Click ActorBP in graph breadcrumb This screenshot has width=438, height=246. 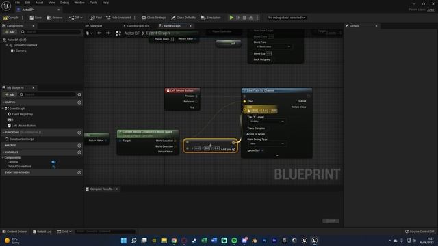coord(132,33)
